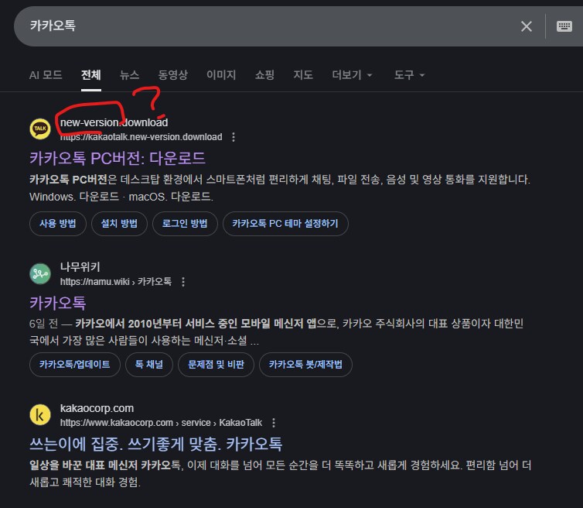Viewport: 583px width, 508px height.
Task: Click the https://namu.wiki › 카카오톡 URL
Action: point(116,282)
